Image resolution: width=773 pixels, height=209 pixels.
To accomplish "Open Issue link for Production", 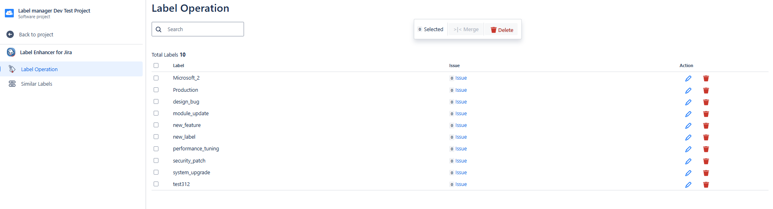I will (461, 90).
